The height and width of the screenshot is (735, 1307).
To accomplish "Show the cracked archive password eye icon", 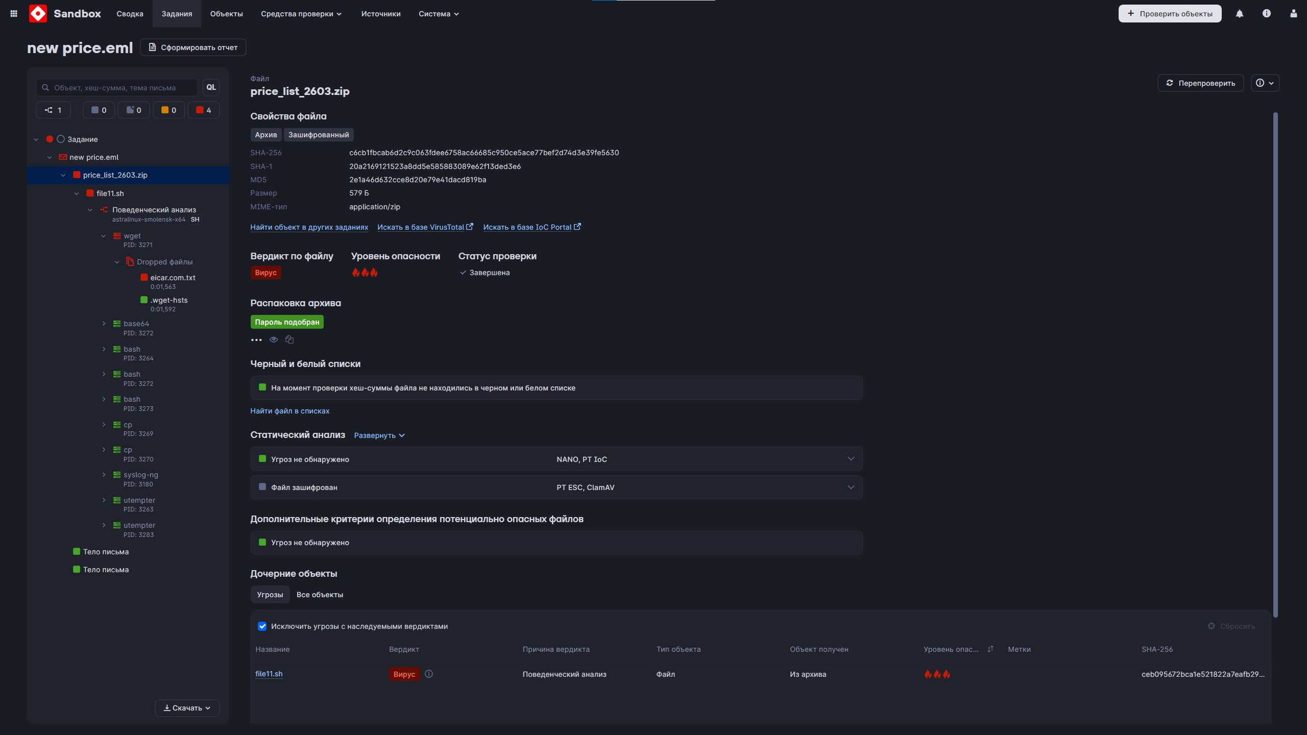I will [274, 339].
